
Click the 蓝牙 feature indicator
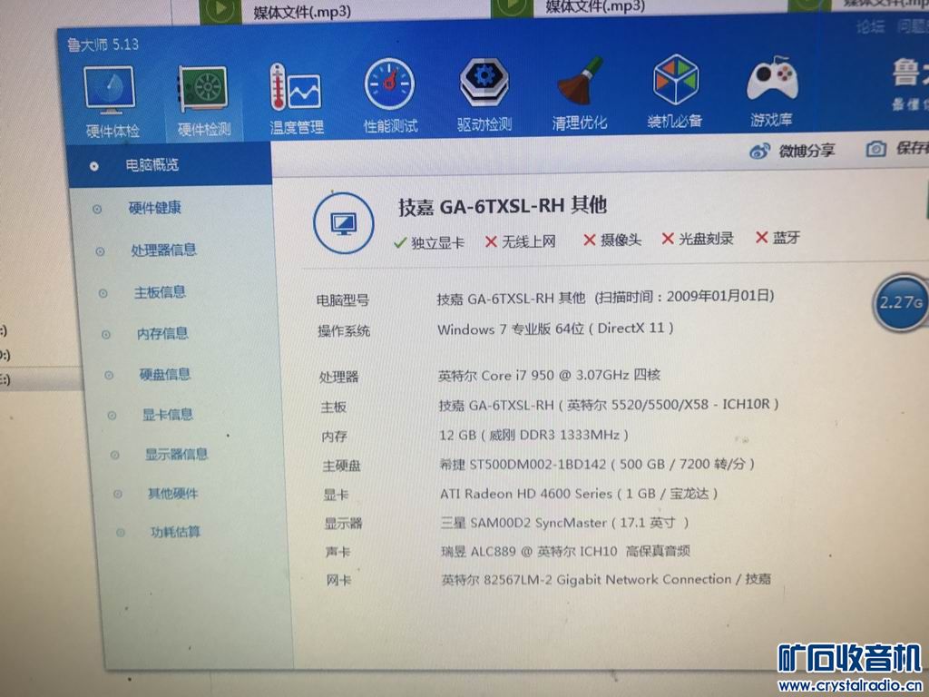click(777, 238)
